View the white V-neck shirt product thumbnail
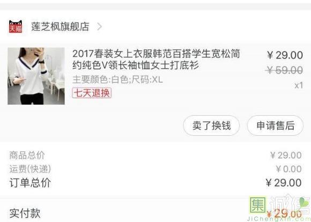The image size is (311, 222). (36, 76)
